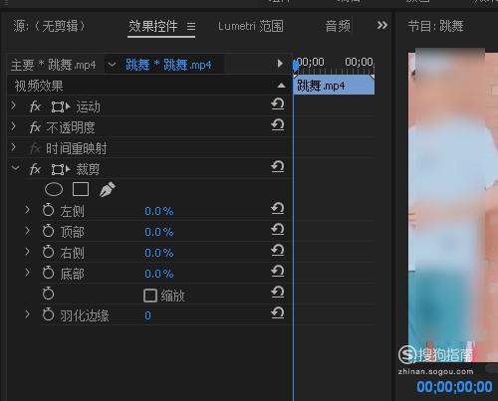This screenshot has height=401, width=498.
Task: Select the 运动 transform box icon
Action: (61, 106)
